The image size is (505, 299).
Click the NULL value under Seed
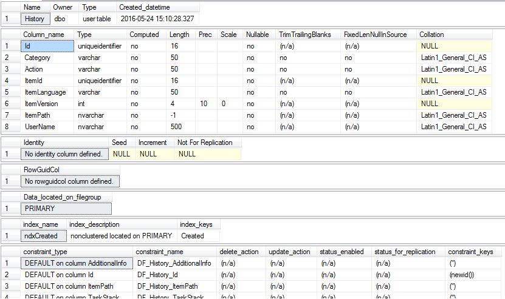(122, 154)
